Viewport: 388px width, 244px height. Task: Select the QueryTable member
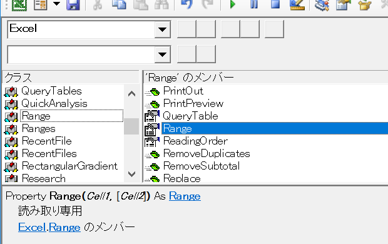point(190,116)
